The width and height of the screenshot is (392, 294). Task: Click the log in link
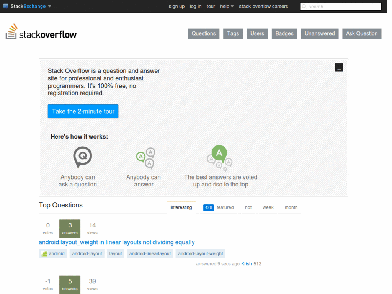coord(196,6)
